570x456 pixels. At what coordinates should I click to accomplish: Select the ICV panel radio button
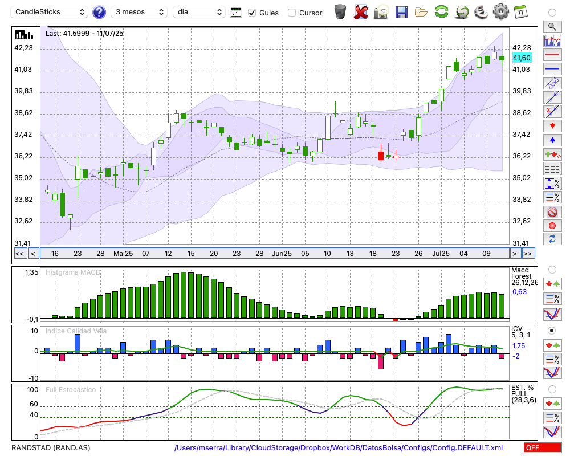coord(552,331)
